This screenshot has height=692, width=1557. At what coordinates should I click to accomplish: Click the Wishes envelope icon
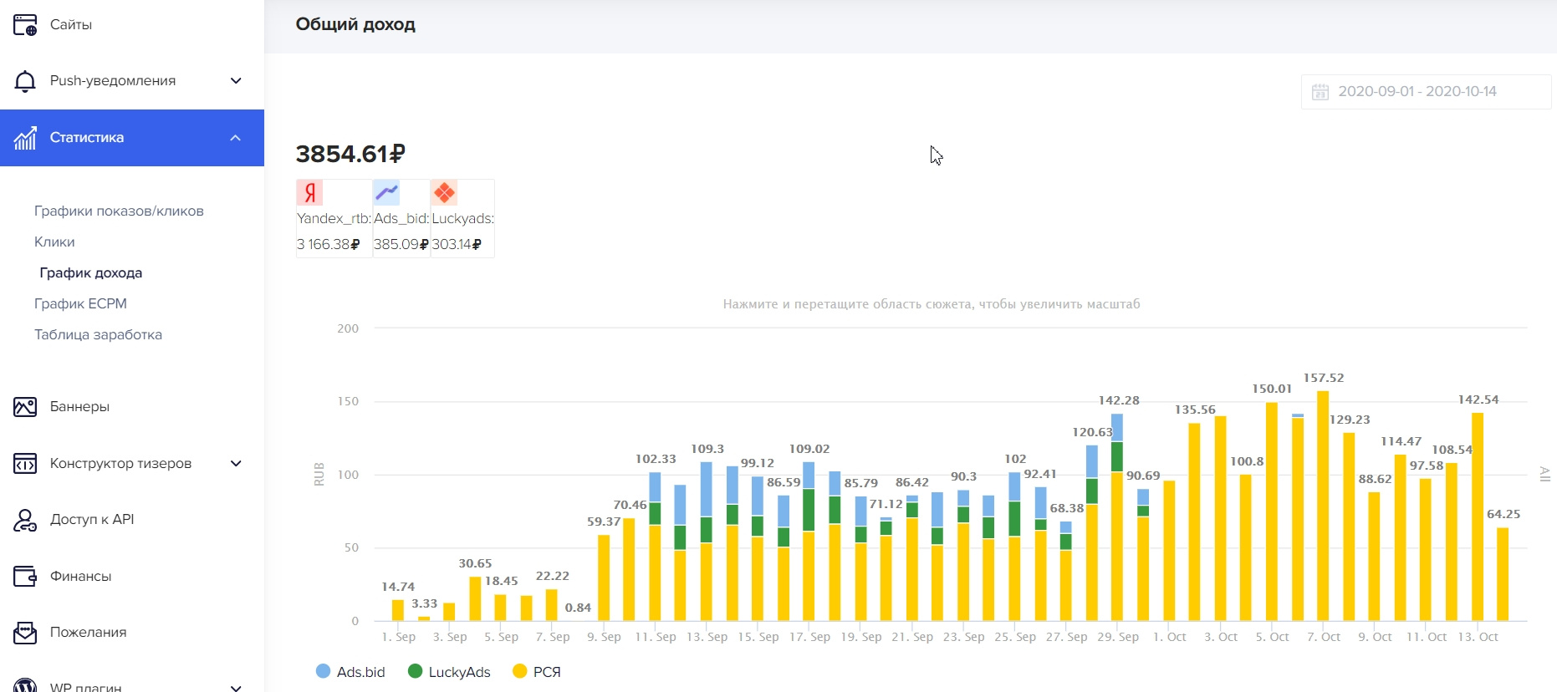(x=25, y=633)
